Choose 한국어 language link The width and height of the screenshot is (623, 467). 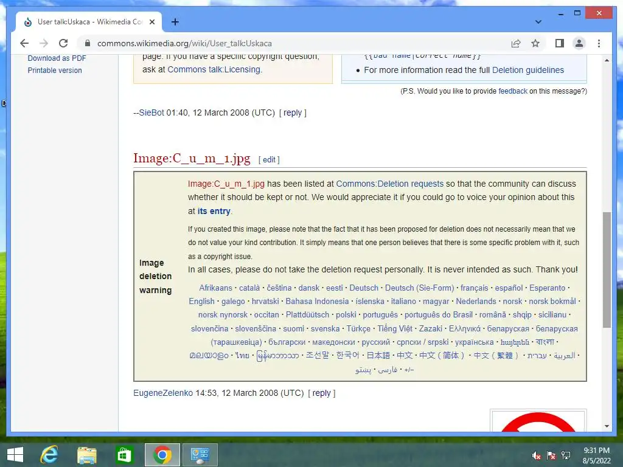pos(347,355)
